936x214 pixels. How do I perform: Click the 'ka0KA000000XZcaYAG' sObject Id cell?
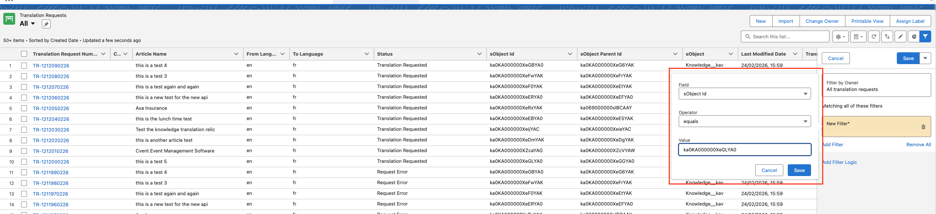click(x=516, y=150)
